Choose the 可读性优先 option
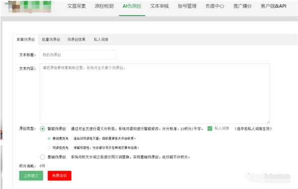Image resolution: width=298 pixels, height=189 pixels. pos(49,148)
